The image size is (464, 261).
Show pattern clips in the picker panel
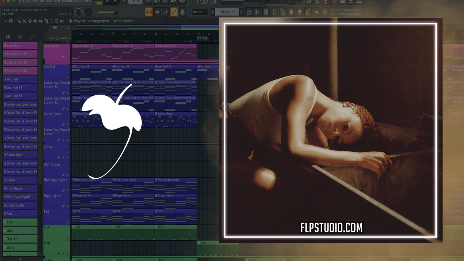pyautogui.click(x=8, y=37)
